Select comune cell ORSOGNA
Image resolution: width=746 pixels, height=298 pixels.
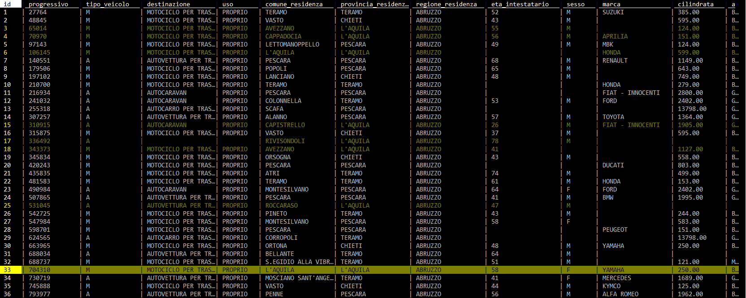pyautogui.click(x=278, y=157)
